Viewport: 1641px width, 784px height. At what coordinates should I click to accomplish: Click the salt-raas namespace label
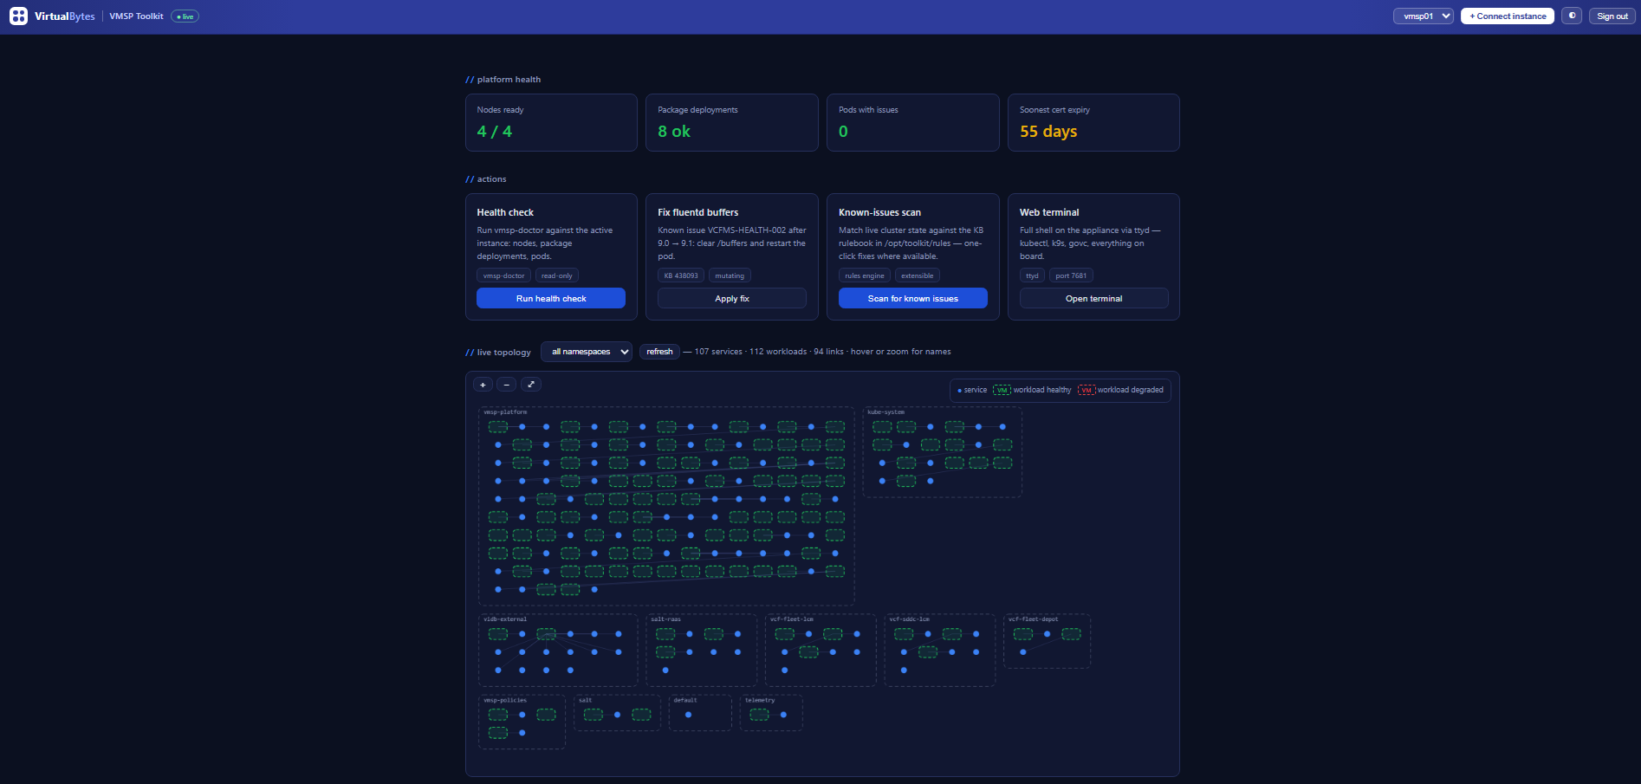[665, 619]
